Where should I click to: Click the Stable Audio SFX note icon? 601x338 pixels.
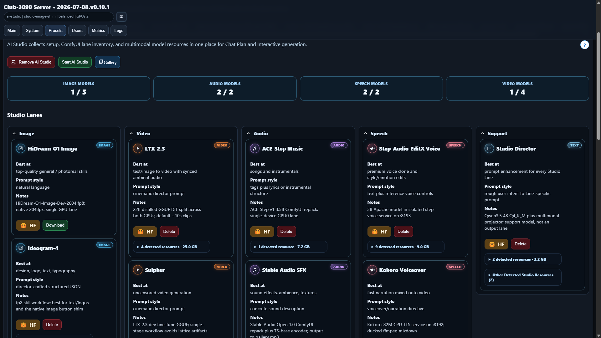pyautogui.click(x=255, y=270)
